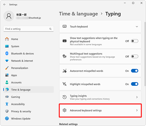
Task: Click the Personalization paintbrush icon
Action: point(7,68)
